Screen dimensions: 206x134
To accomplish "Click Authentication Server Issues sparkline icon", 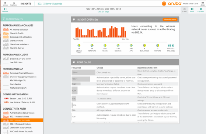I will tap(6, 113).
